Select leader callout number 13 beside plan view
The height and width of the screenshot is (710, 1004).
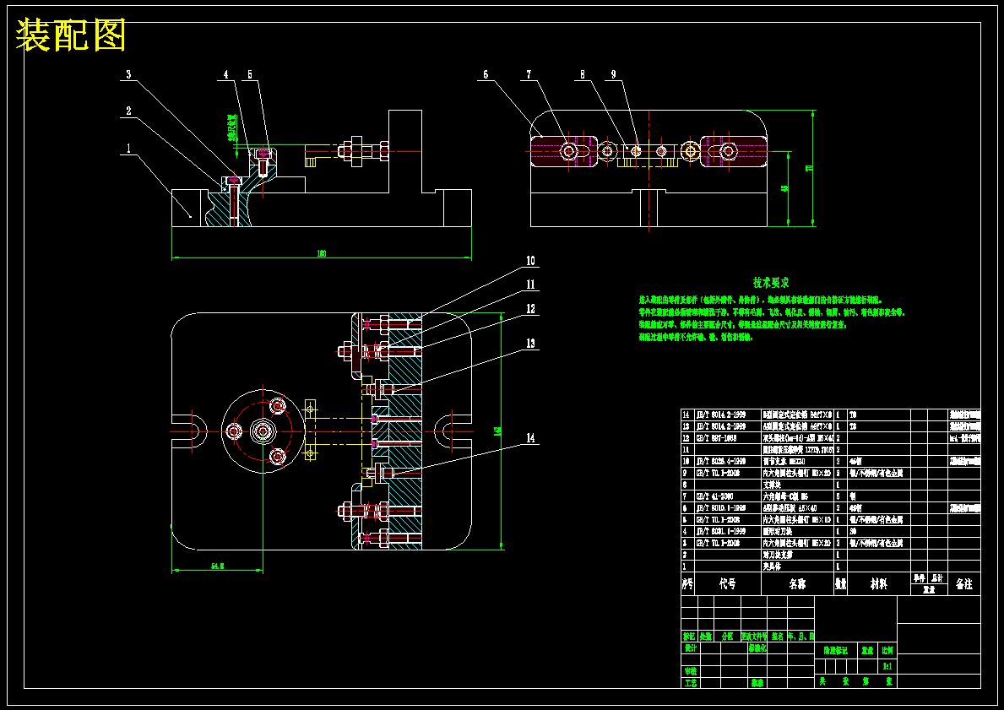pos(530,344)
